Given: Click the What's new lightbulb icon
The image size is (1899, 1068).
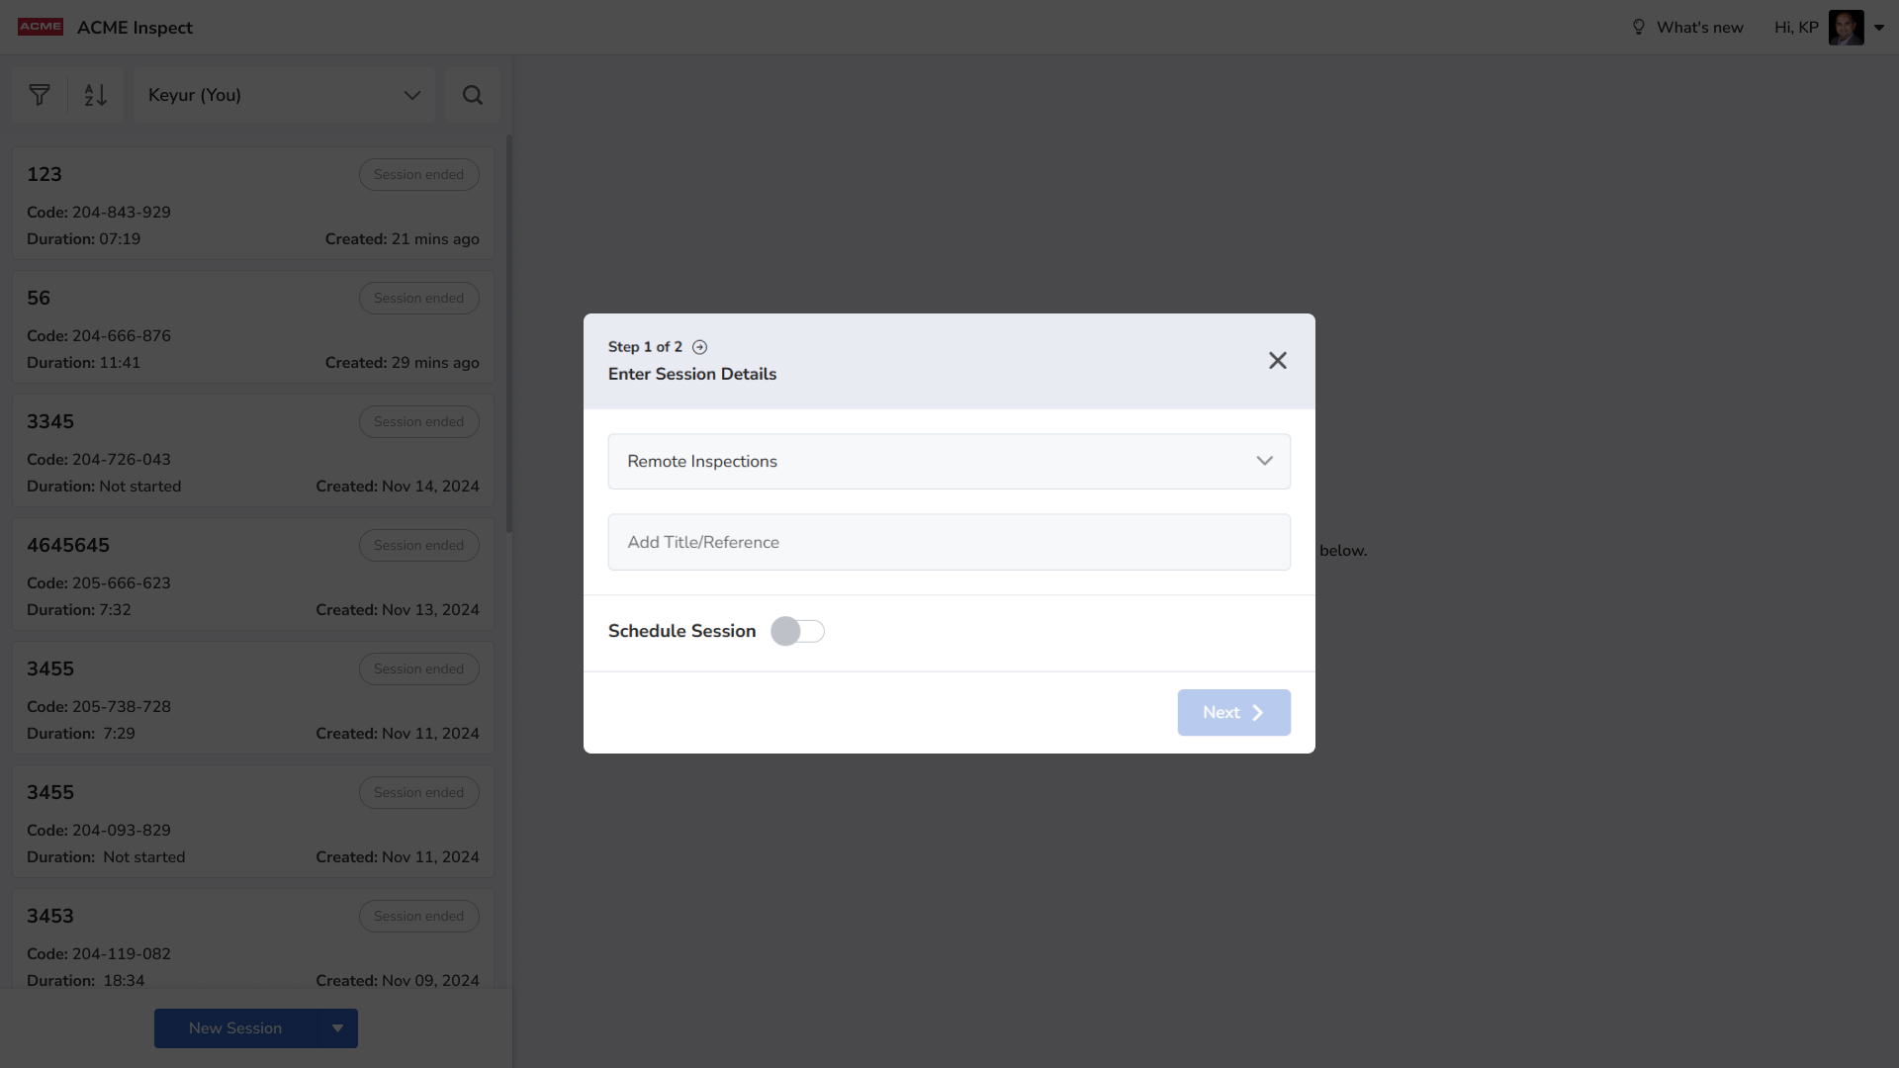Looking at the screenshot, I should tap(1638, 27).
